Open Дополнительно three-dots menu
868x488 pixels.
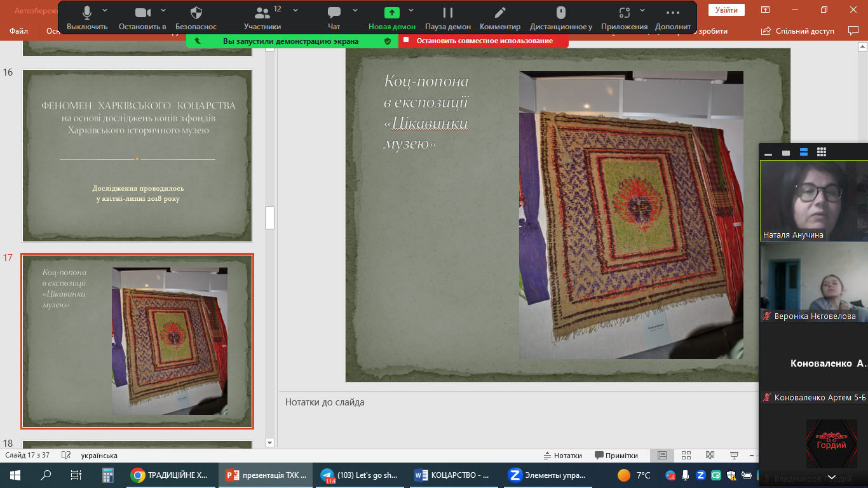(673, 18)
